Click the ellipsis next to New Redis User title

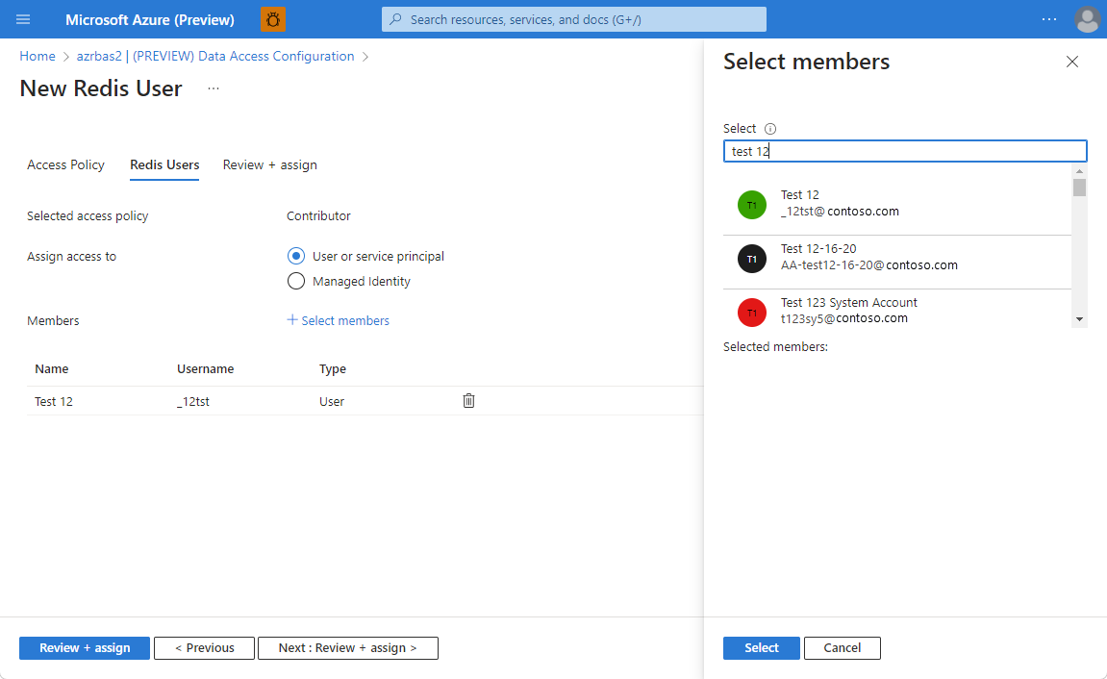[213, 88]
